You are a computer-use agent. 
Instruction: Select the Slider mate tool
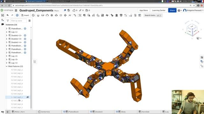point(47,15)
